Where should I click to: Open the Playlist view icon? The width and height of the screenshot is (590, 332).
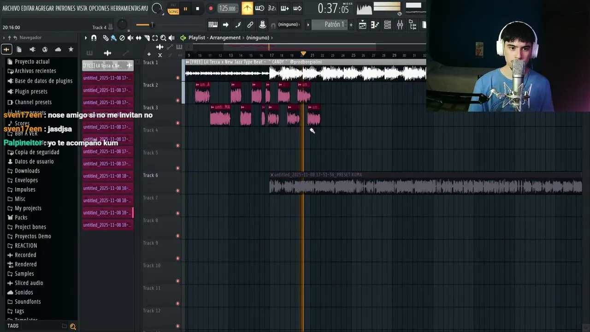pos(363,25)
